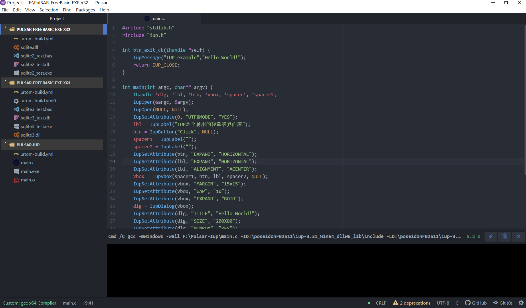Collapse the PULSAR-FREEBASIC-EXE-X32 project folder
Viewport: 526px width, 308px height.
5,28
